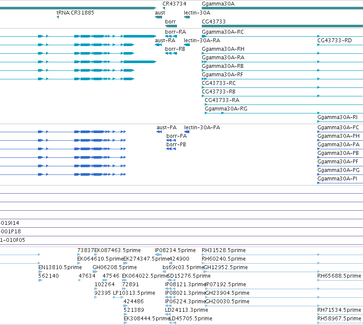Click the clone label ending 019I14
363x325 pixels.
[9, 223]
